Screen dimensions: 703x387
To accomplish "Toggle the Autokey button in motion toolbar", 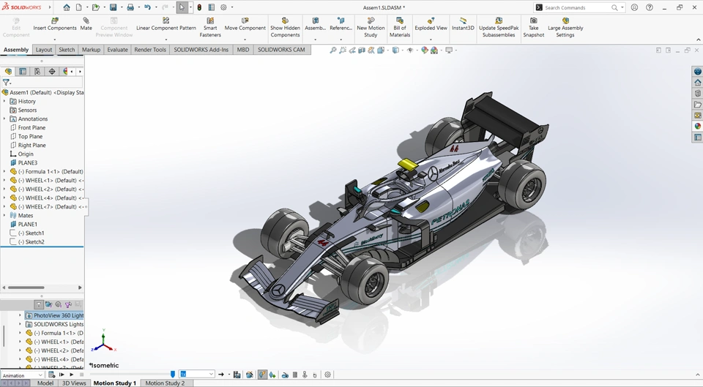I will (262, 375).
